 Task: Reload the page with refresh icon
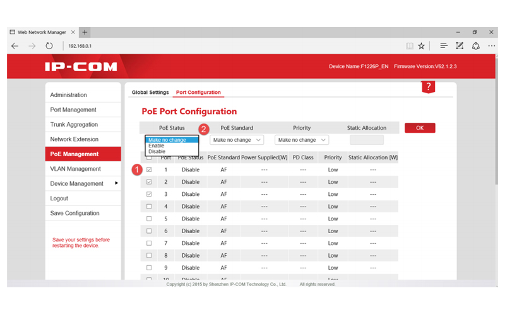point(49,46)
